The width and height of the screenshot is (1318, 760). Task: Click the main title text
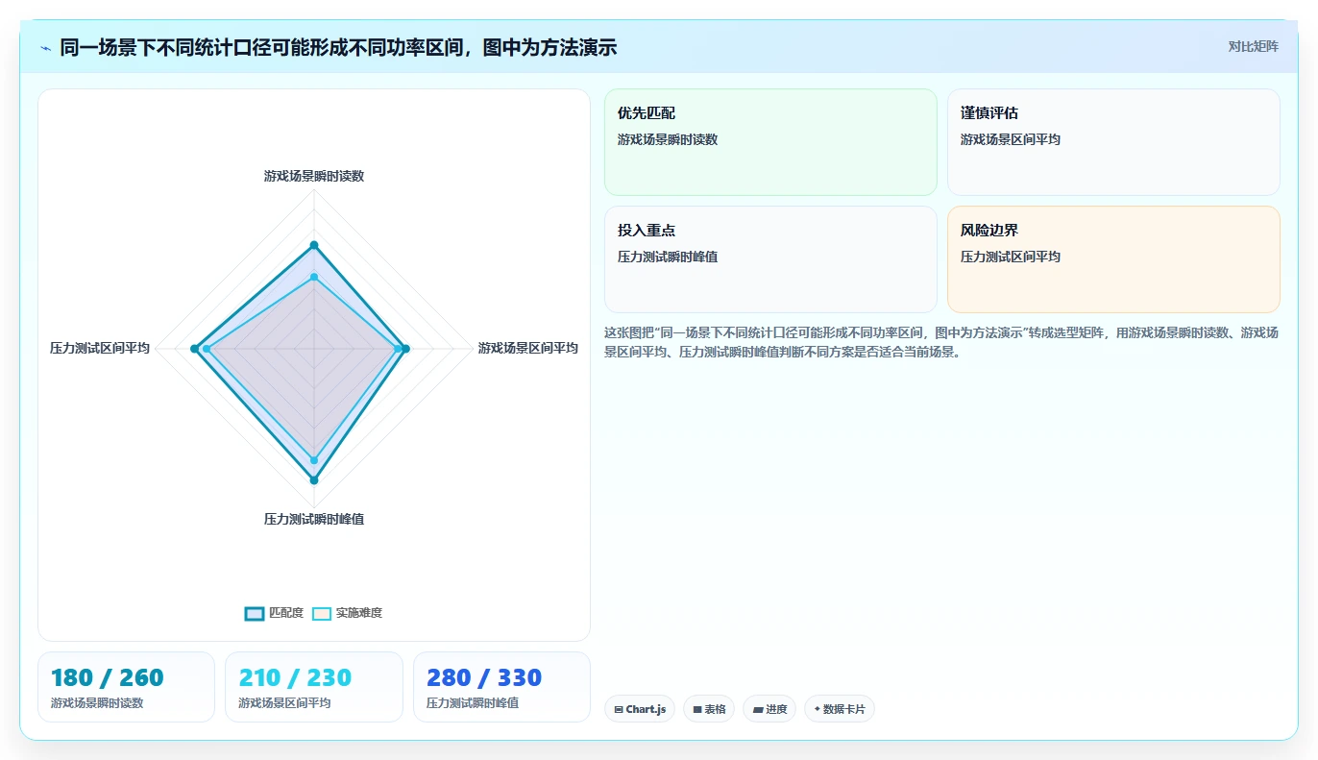click(338, 47)
